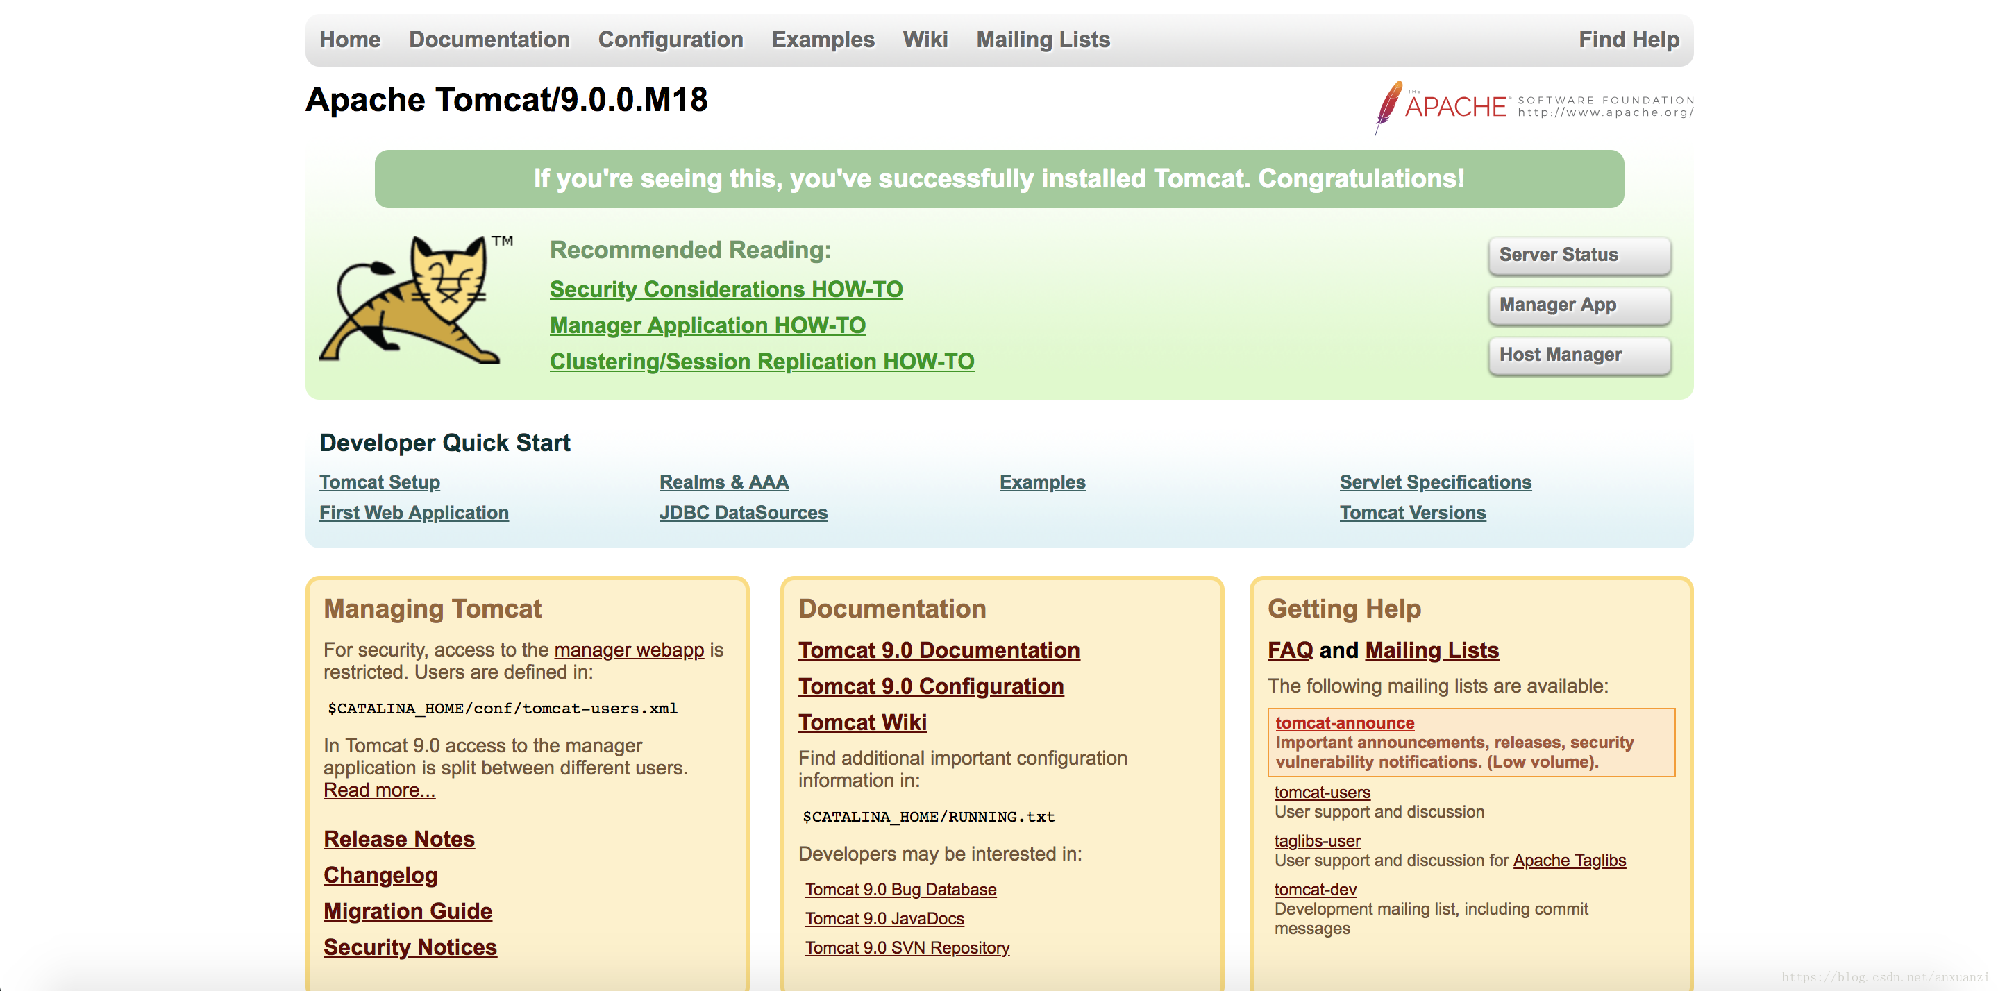Click Find Help in the navigation bar
1998x991 pixels.
pyautogui.click(x=1628, y=40)
